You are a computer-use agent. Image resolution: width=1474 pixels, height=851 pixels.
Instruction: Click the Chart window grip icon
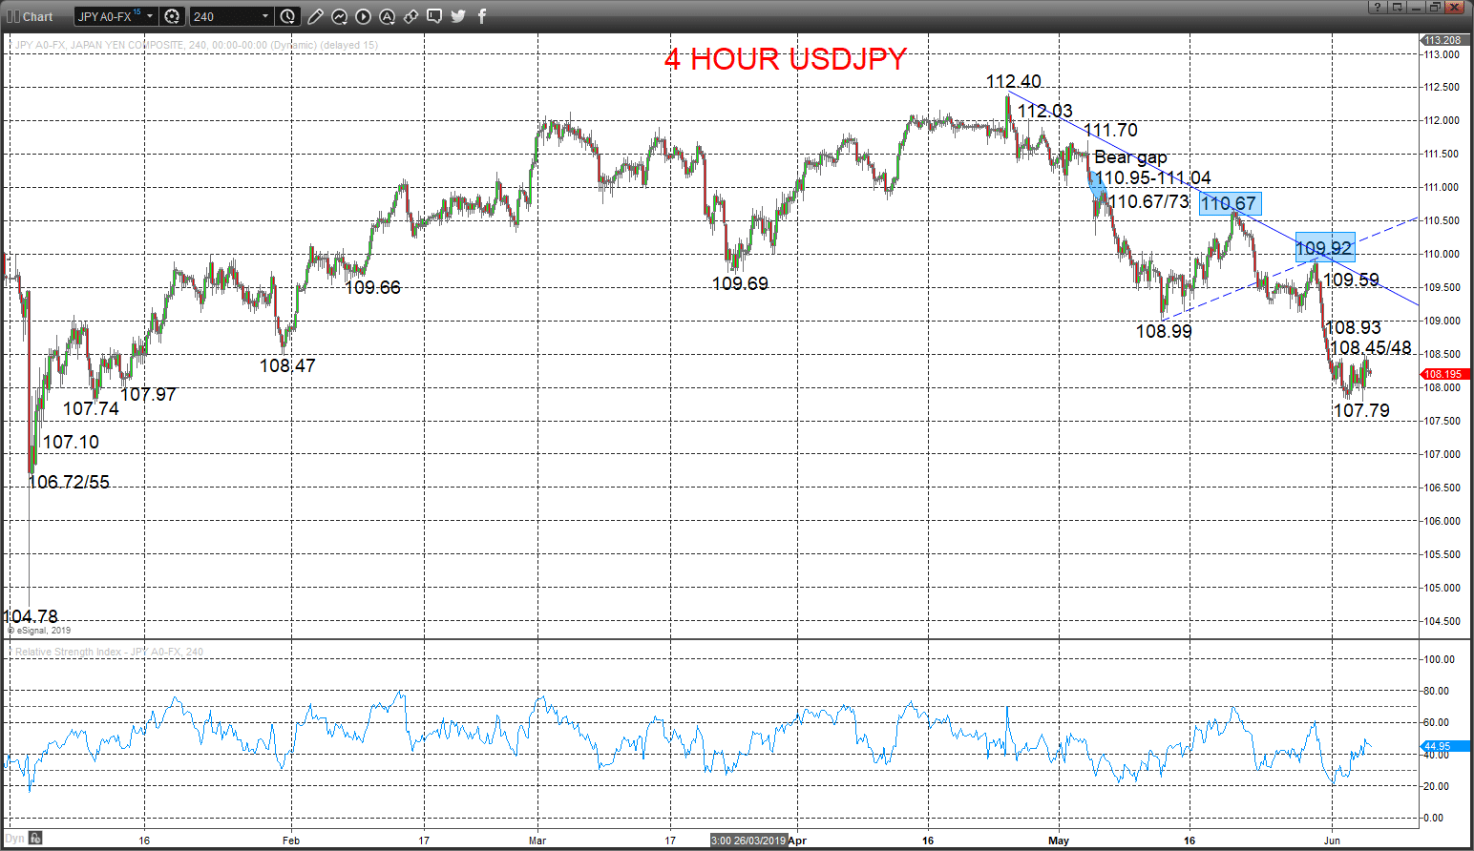click(12, 16)
